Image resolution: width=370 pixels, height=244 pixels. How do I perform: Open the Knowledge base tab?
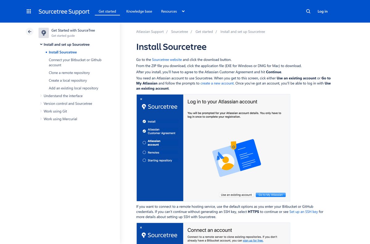click(x=139, y=11)
